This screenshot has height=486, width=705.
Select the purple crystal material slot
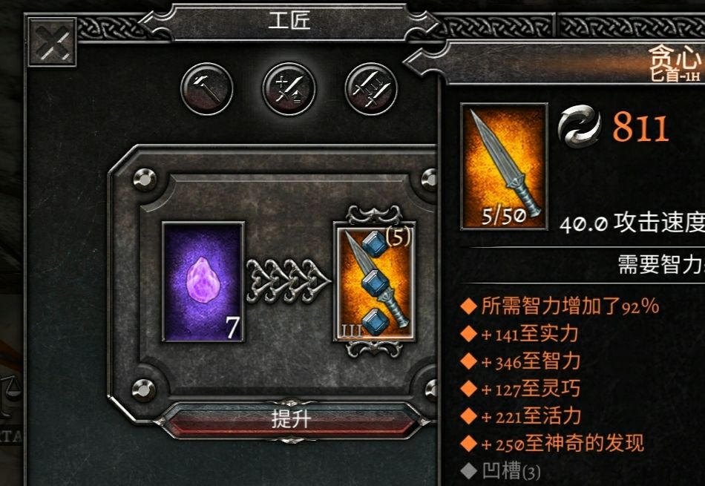point(203,281)
